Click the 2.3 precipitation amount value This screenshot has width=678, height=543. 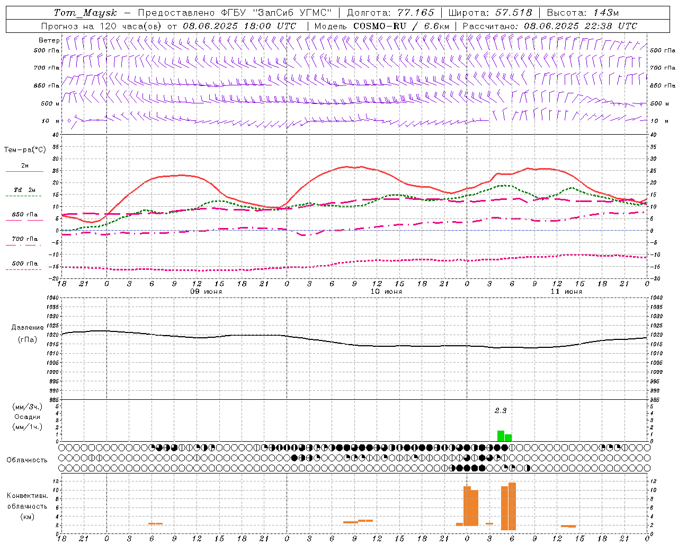[x=501, y=410]
